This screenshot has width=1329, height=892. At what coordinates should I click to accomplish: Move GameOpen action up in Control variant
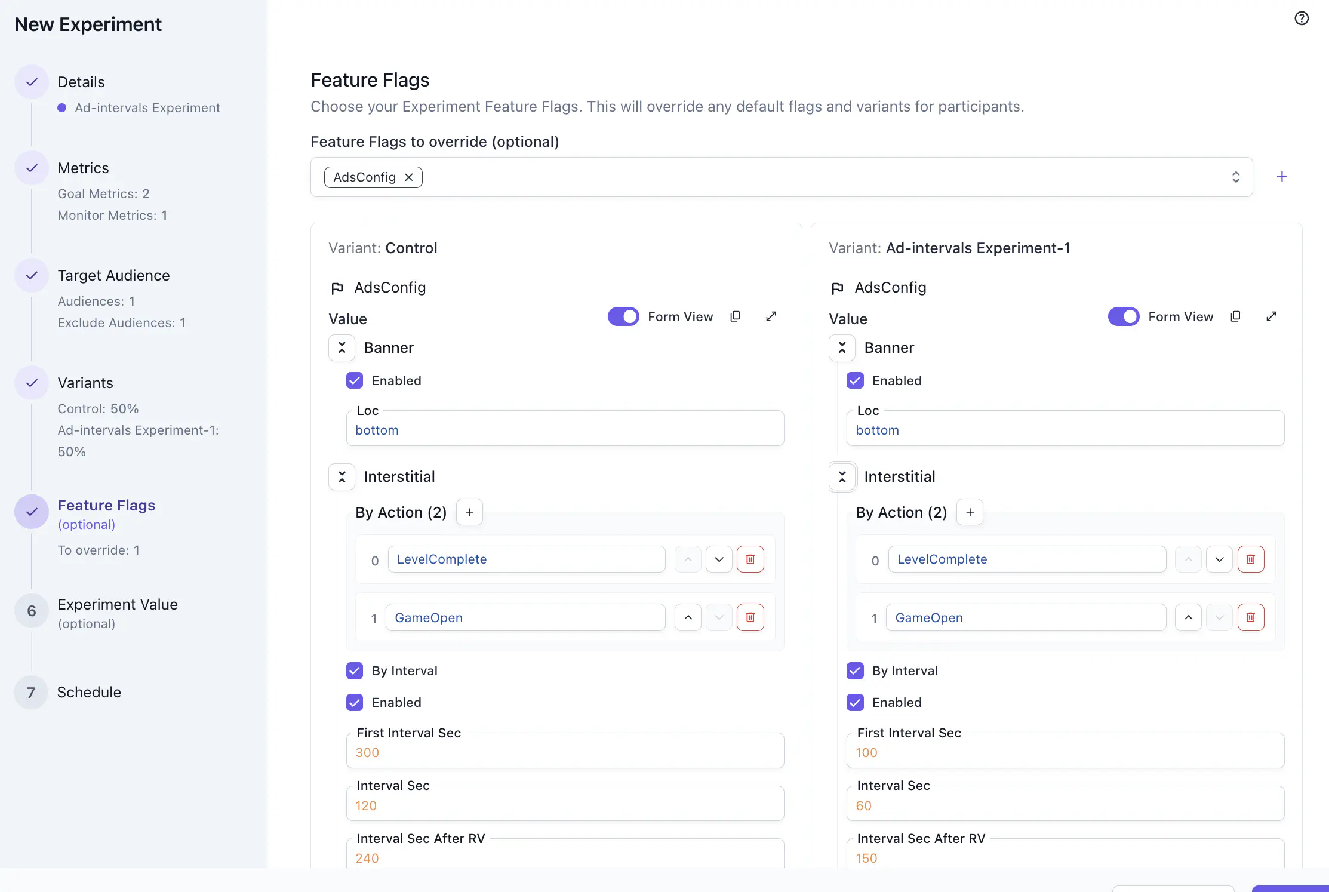click(x=687, y=617)
